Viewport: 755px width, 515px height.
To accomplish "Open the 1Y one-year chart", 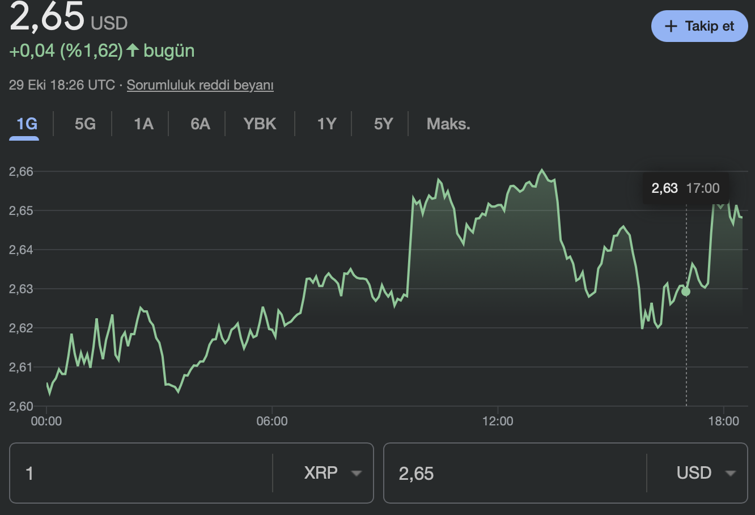I will [x=327, y=124].
